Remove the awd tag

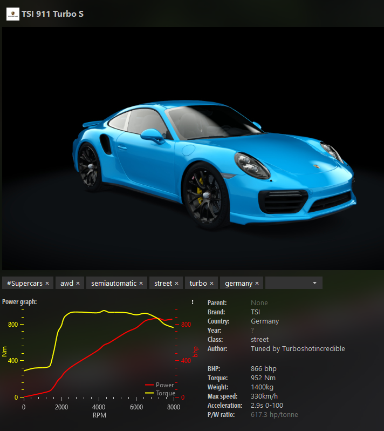tap(78, 284)
